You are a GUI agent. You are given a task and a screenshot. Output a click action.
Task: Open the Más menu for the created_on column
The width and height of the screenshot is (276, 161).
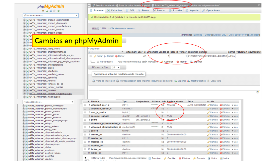(235, 135)
